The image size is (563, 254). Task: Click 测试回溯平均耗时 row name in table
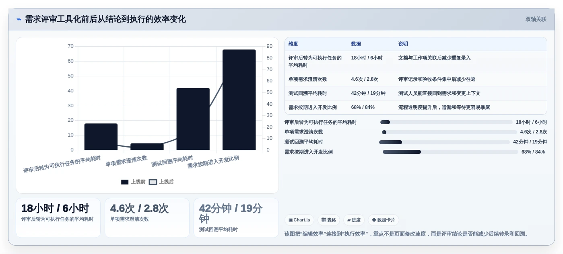[308, 93]
